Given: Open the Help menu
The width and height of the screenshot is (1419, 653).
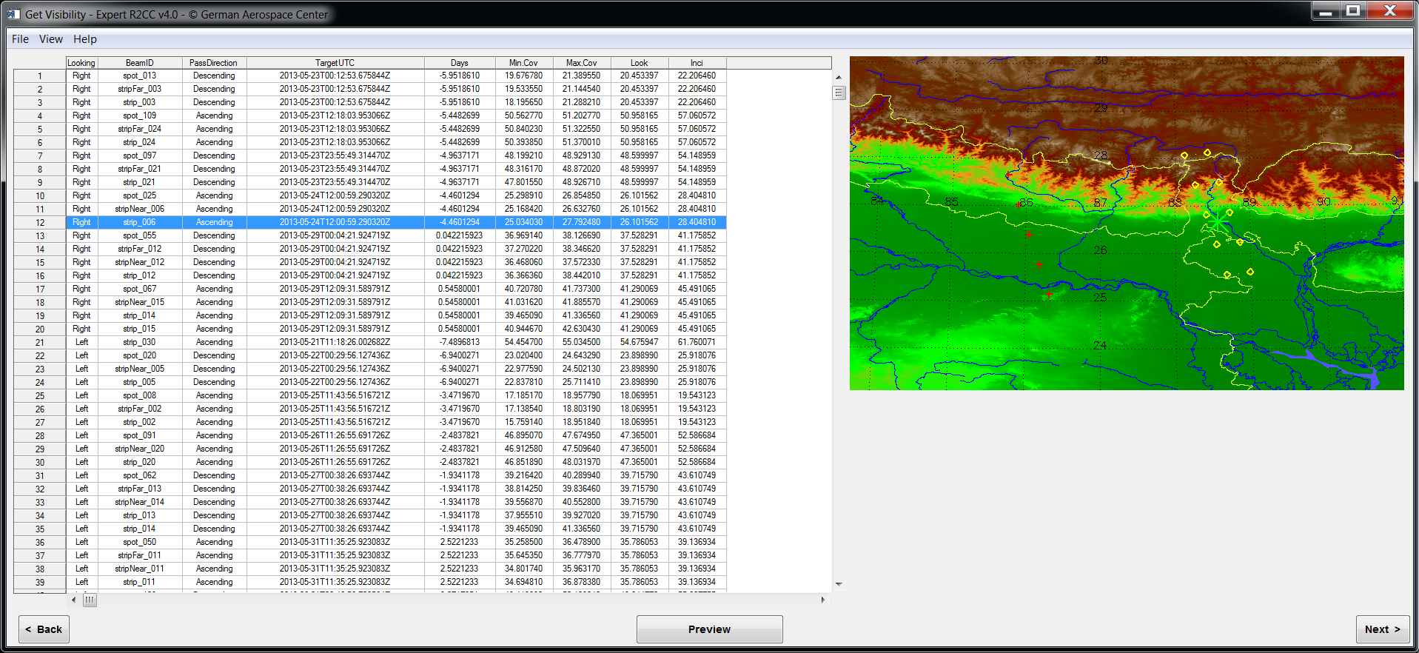Looking at the screenshot, I should click(84, 39).
